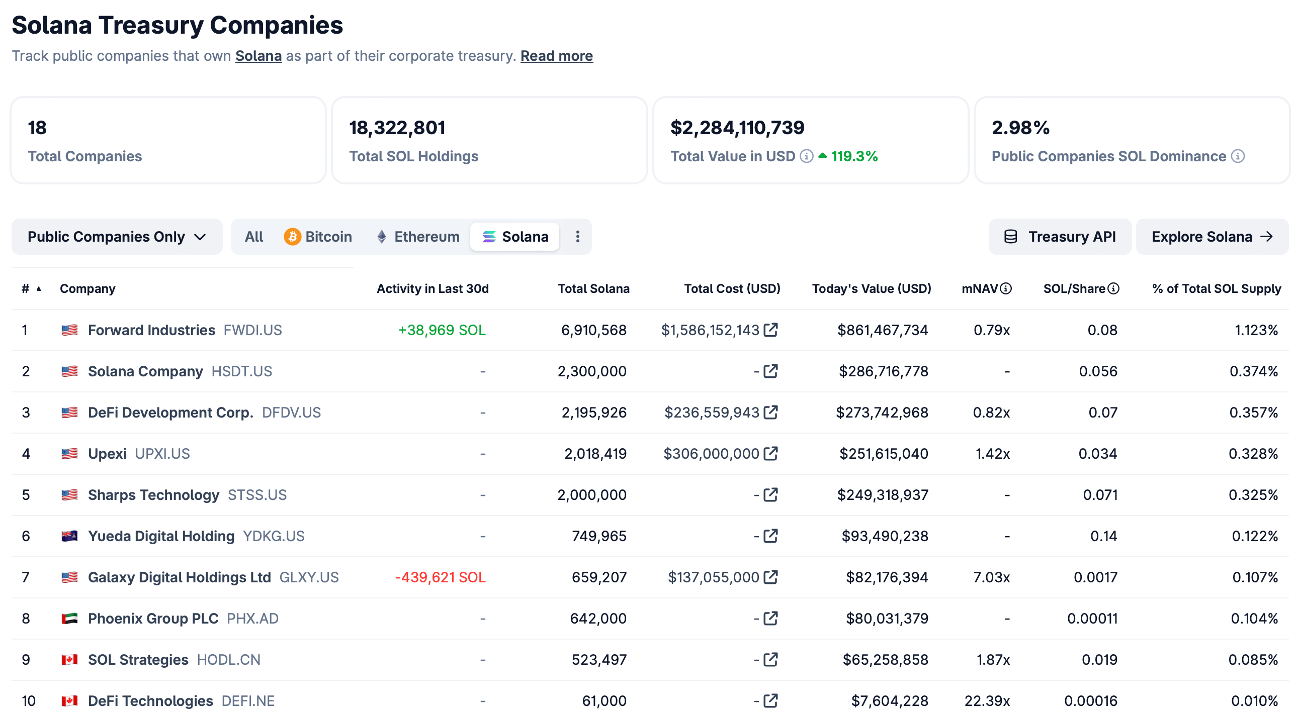Click the SOL/Share column info icon
1296x717 pixels.
point(1113,288)
